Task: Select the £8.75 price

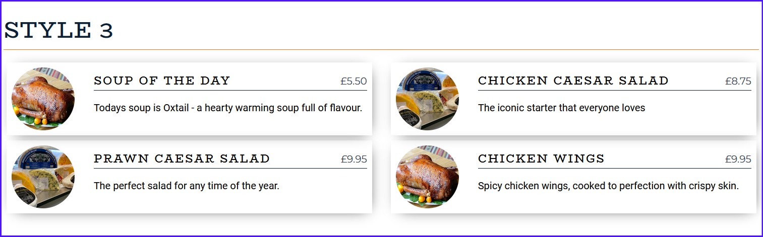Action: point(738,81)
